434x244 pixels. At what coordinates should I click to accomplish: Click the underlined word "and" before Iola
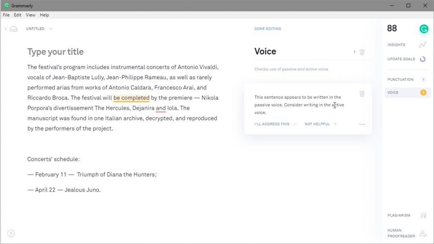click(x=161, y=108)
